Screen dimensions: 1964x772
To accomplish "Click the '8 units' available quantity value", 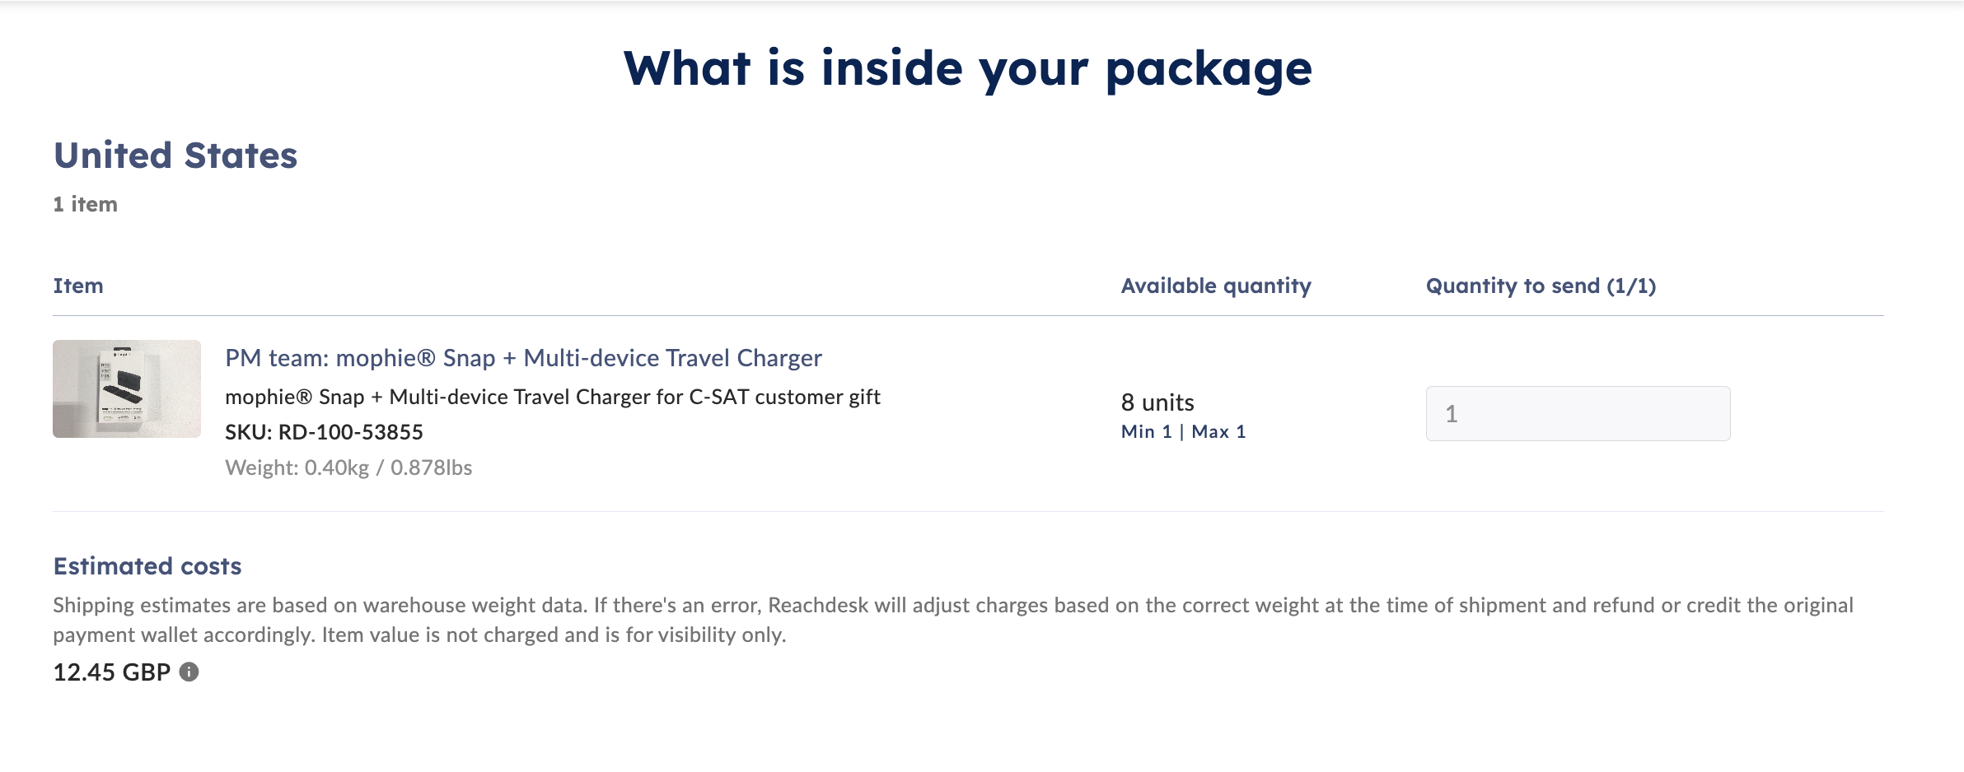I will [x=1157, y=402].
